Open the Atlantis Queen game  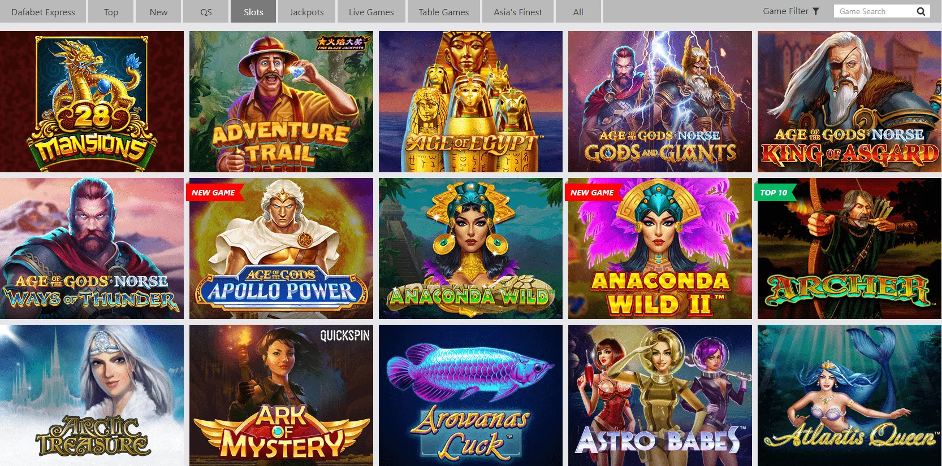(849, 395)
